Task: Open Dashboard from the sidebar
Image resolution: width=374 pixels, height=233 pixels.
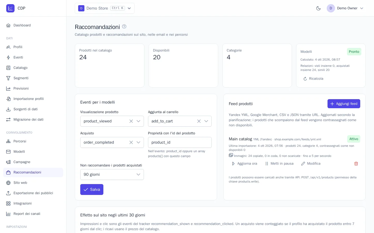Action: 33,25
